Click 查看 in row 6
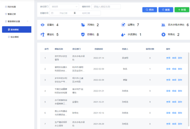This screenshot has width=190, height=129. point(168,113)
